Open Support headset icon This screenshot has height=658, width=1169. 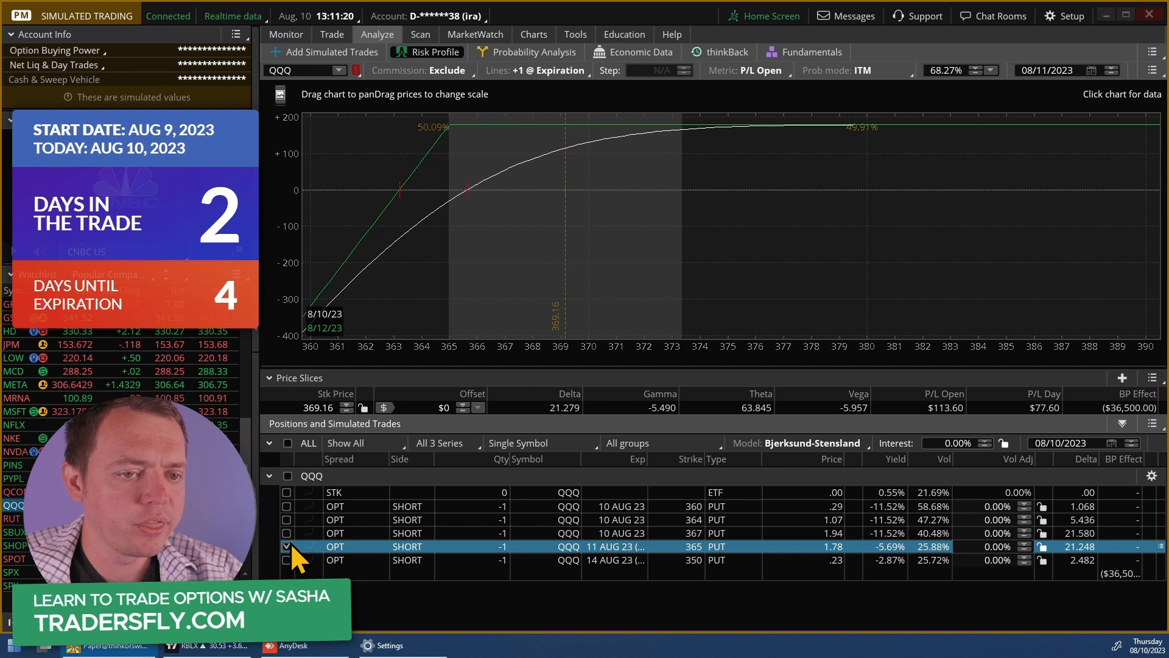click(x=898, y=16)
